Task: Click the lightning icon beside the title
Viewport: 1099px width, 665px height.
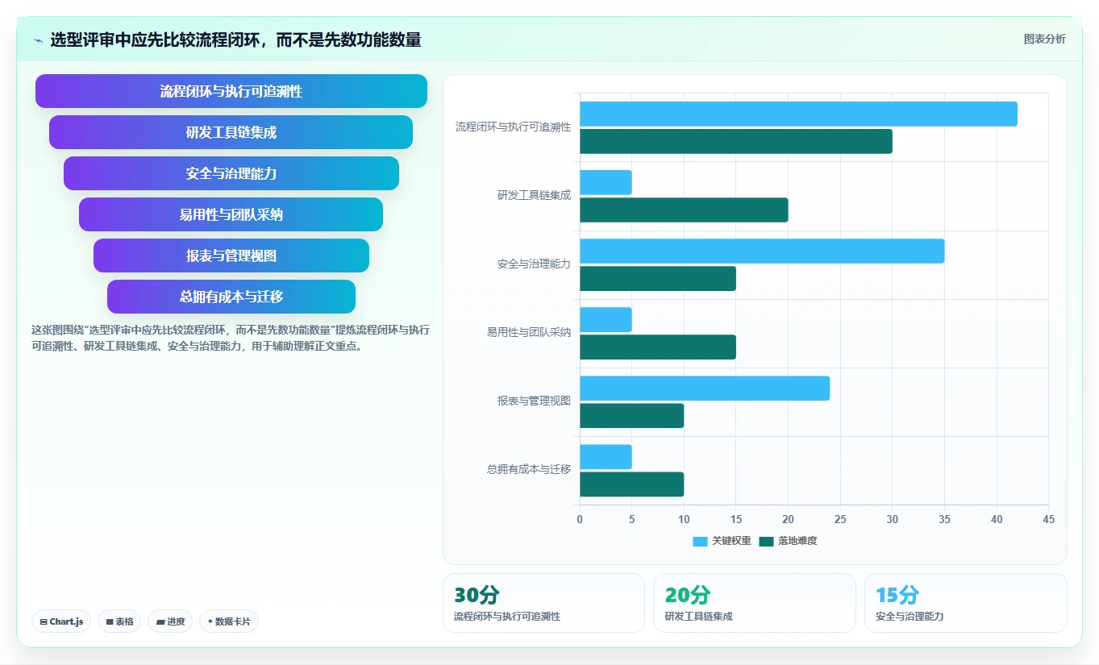Action: pyautogui.click(x=38, y=40)
